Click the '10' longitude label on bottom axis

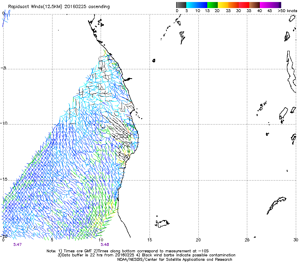(x=101, y=240)
